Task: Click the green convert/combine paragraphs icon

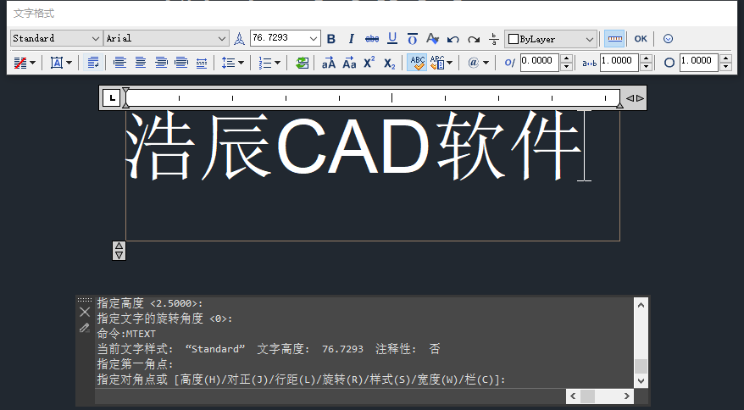Action: (302, 63)
